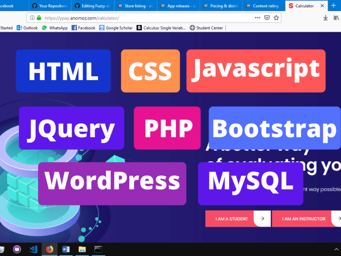The height and width of the screenshot is (256, 341).
Task: Click the HTML label box
Action: [63, 71]
